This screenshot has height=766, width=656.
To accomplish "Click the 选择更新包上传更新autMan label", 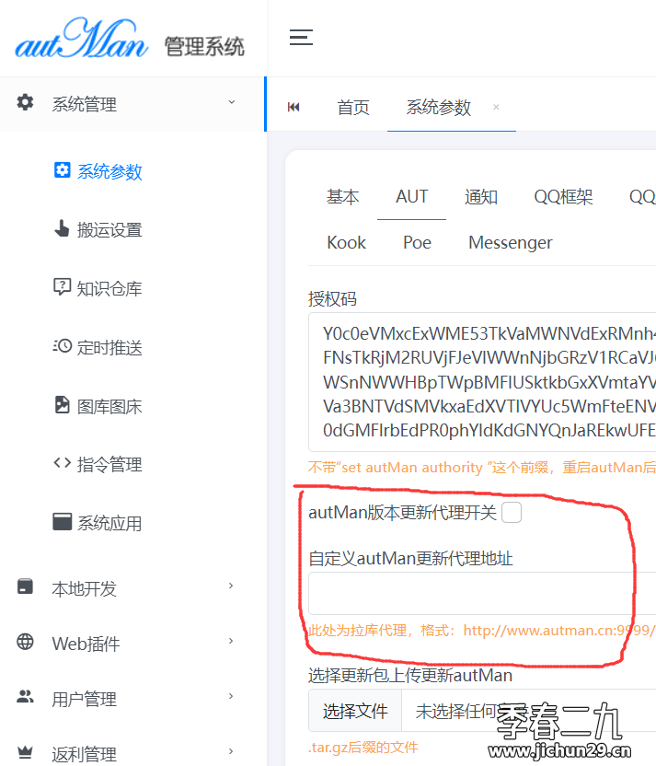I will [x=410, y=675].
